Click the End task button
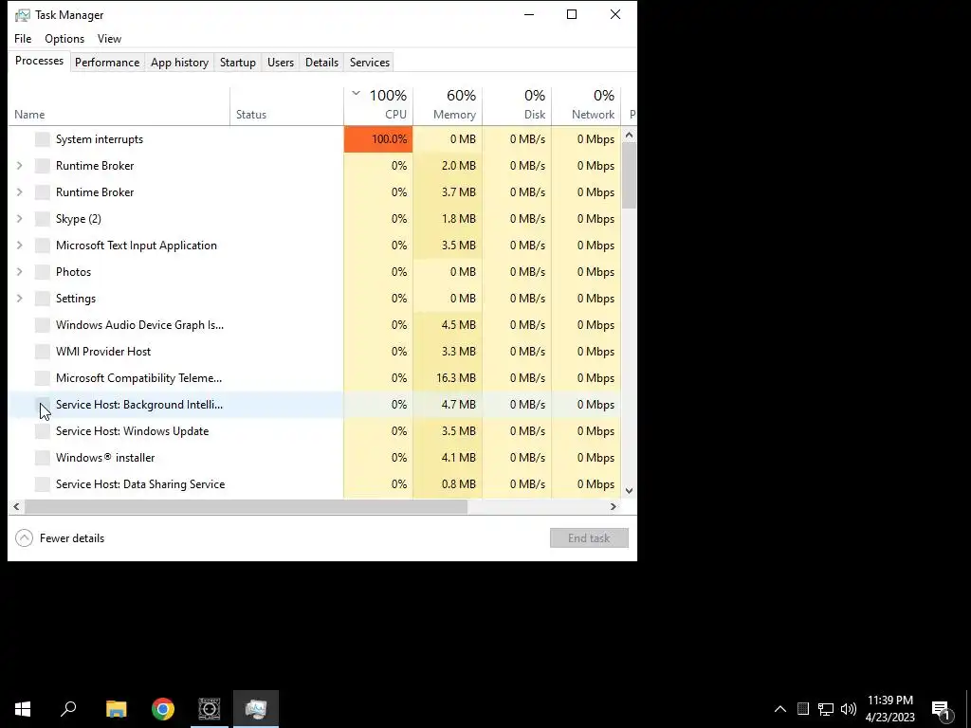Viewport: 971px width, 728px height. 589,538
